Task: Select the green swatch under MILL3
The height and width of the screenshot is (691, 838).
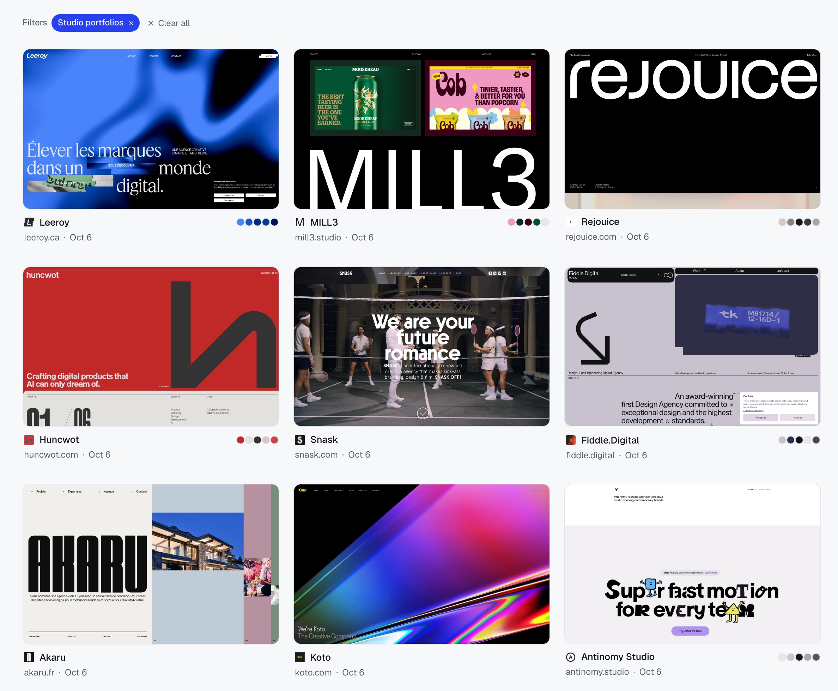Action: click(537, 222)
